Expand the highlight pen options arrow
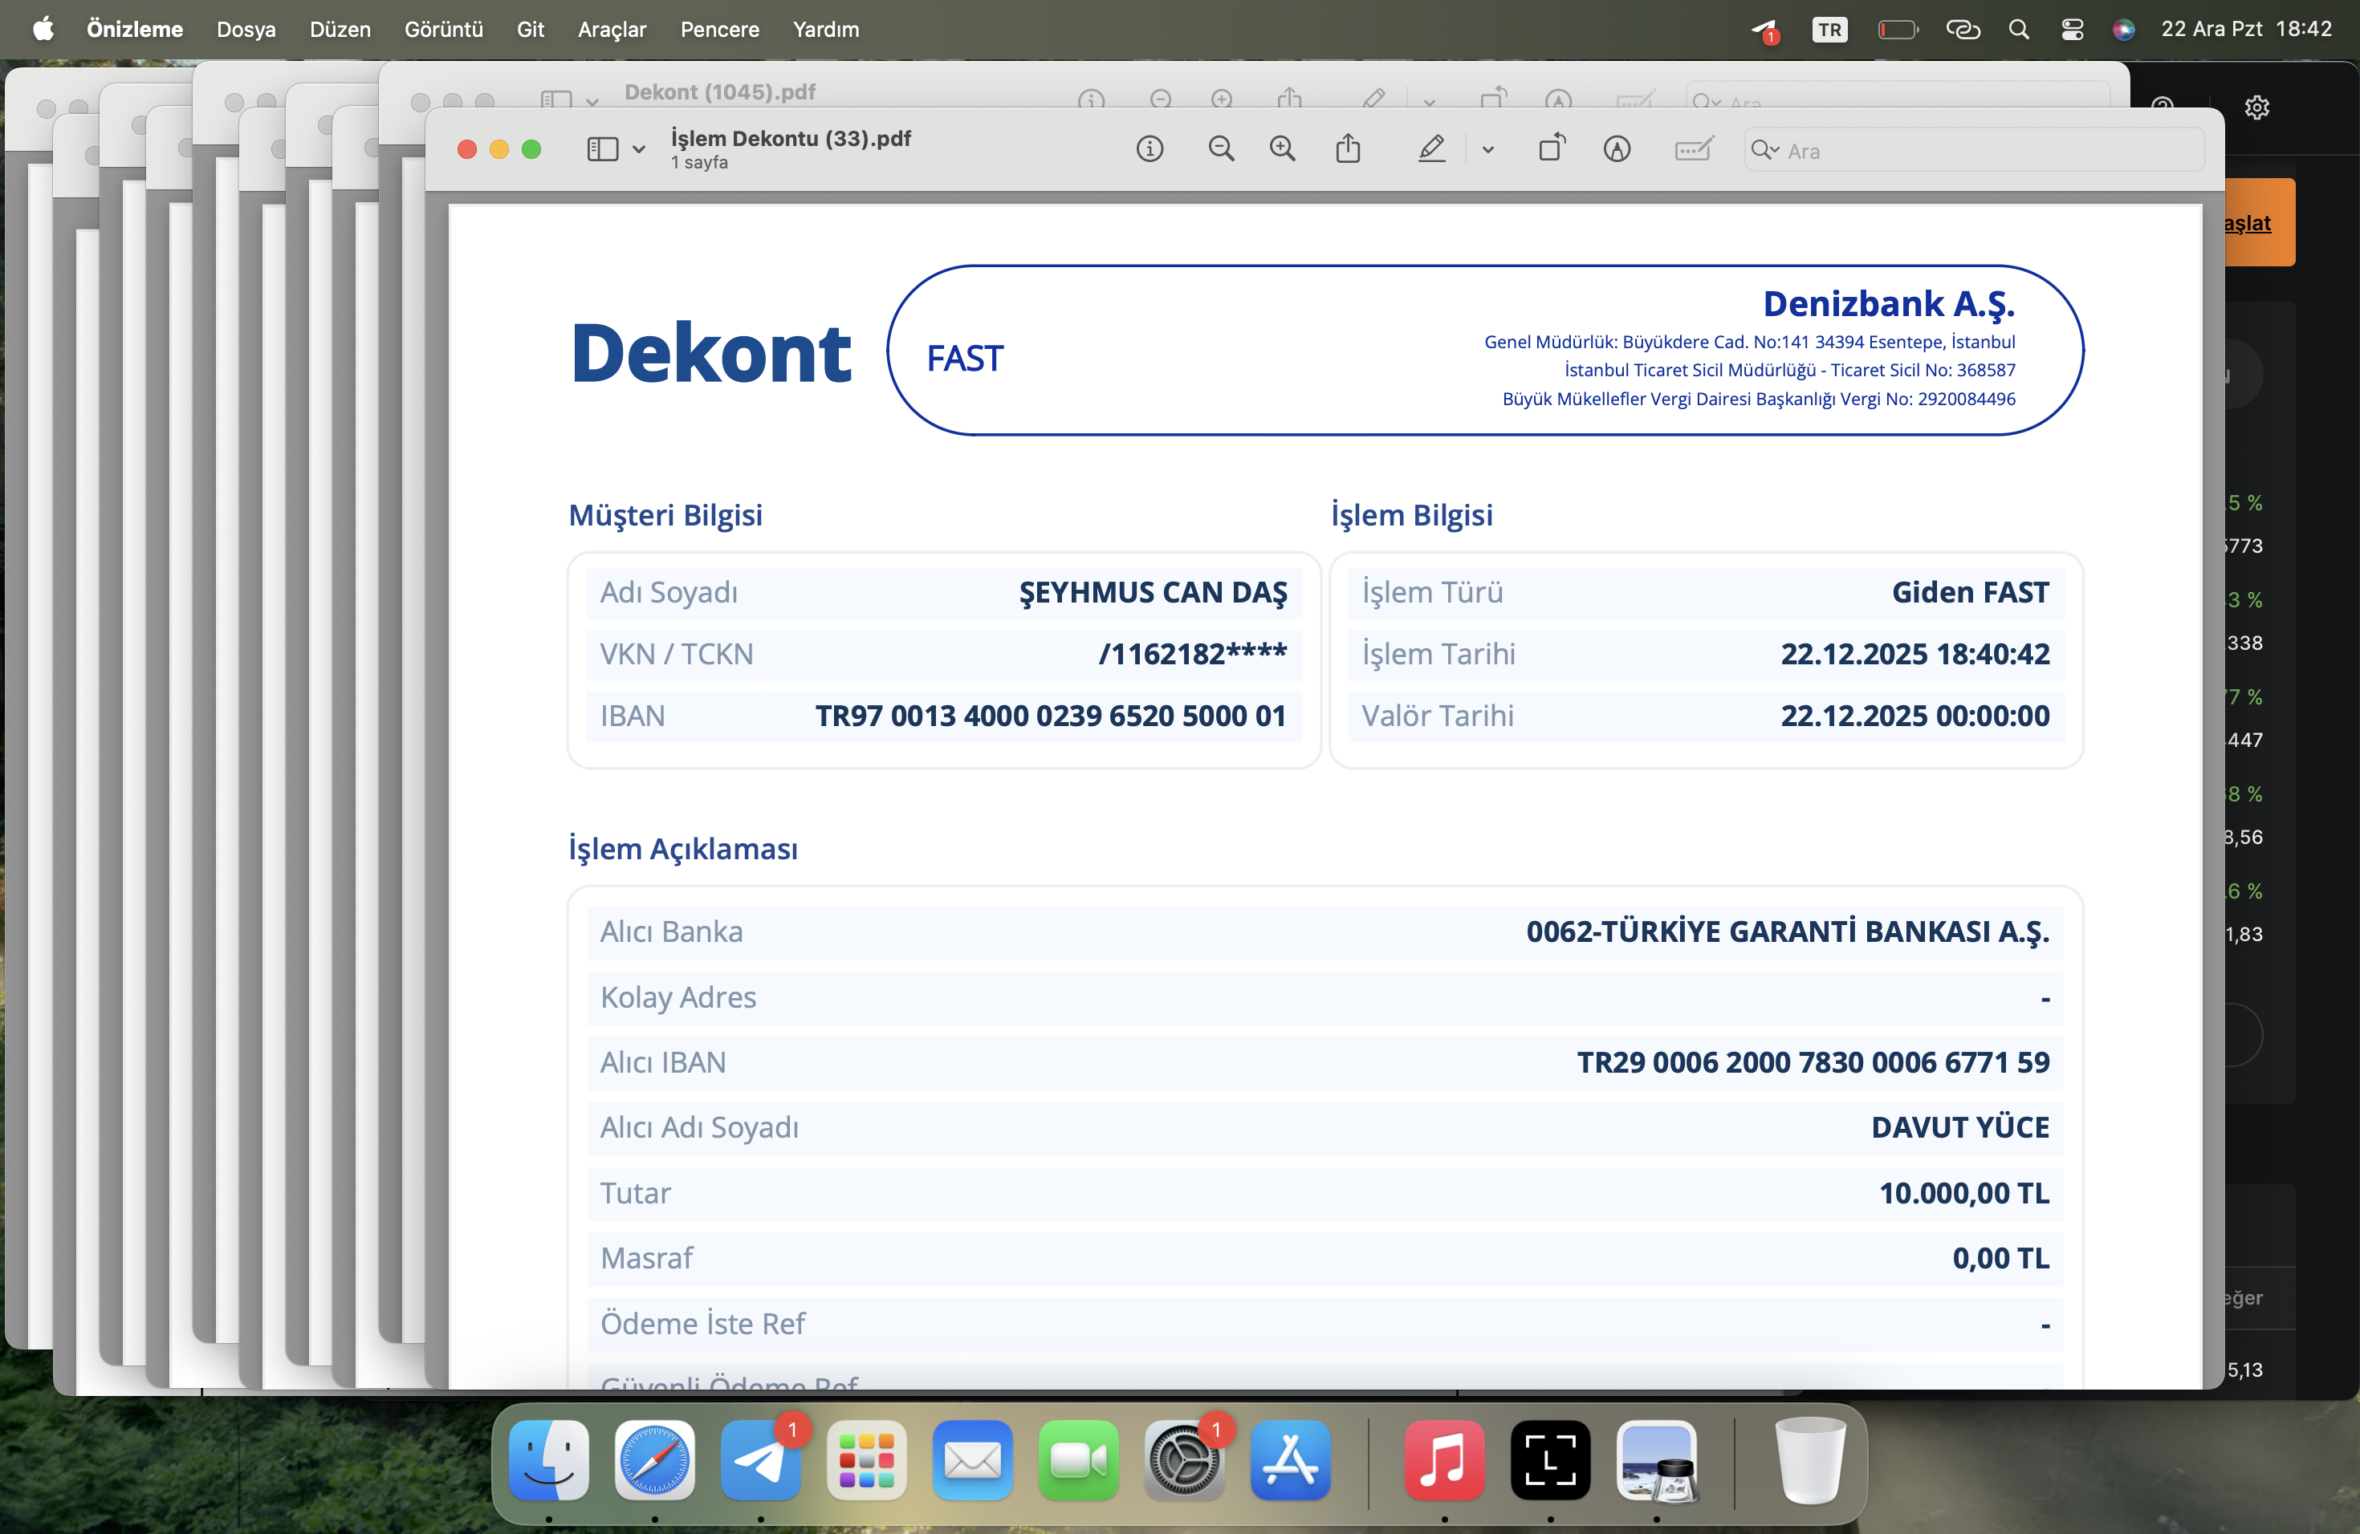 pyautogui.click(x=1487, y=151)
